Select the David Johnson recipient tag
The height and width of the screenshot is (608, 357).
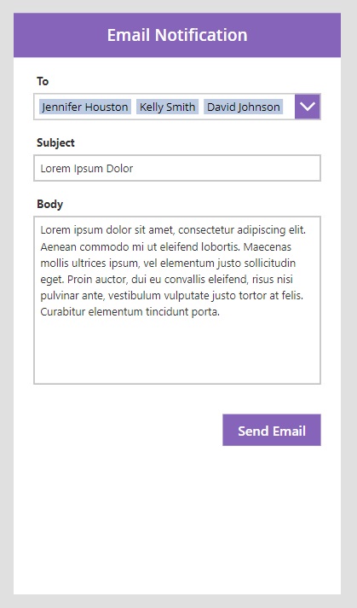[244, 107]
